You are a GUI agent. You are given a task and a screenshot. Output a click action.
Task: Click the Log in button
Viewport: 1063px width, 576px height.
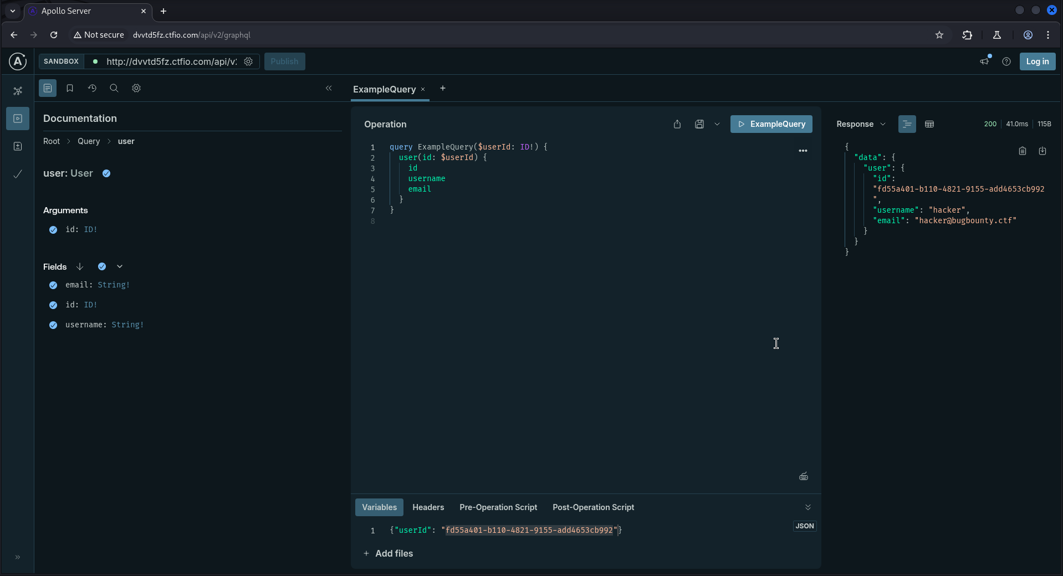coord(1037,61)
